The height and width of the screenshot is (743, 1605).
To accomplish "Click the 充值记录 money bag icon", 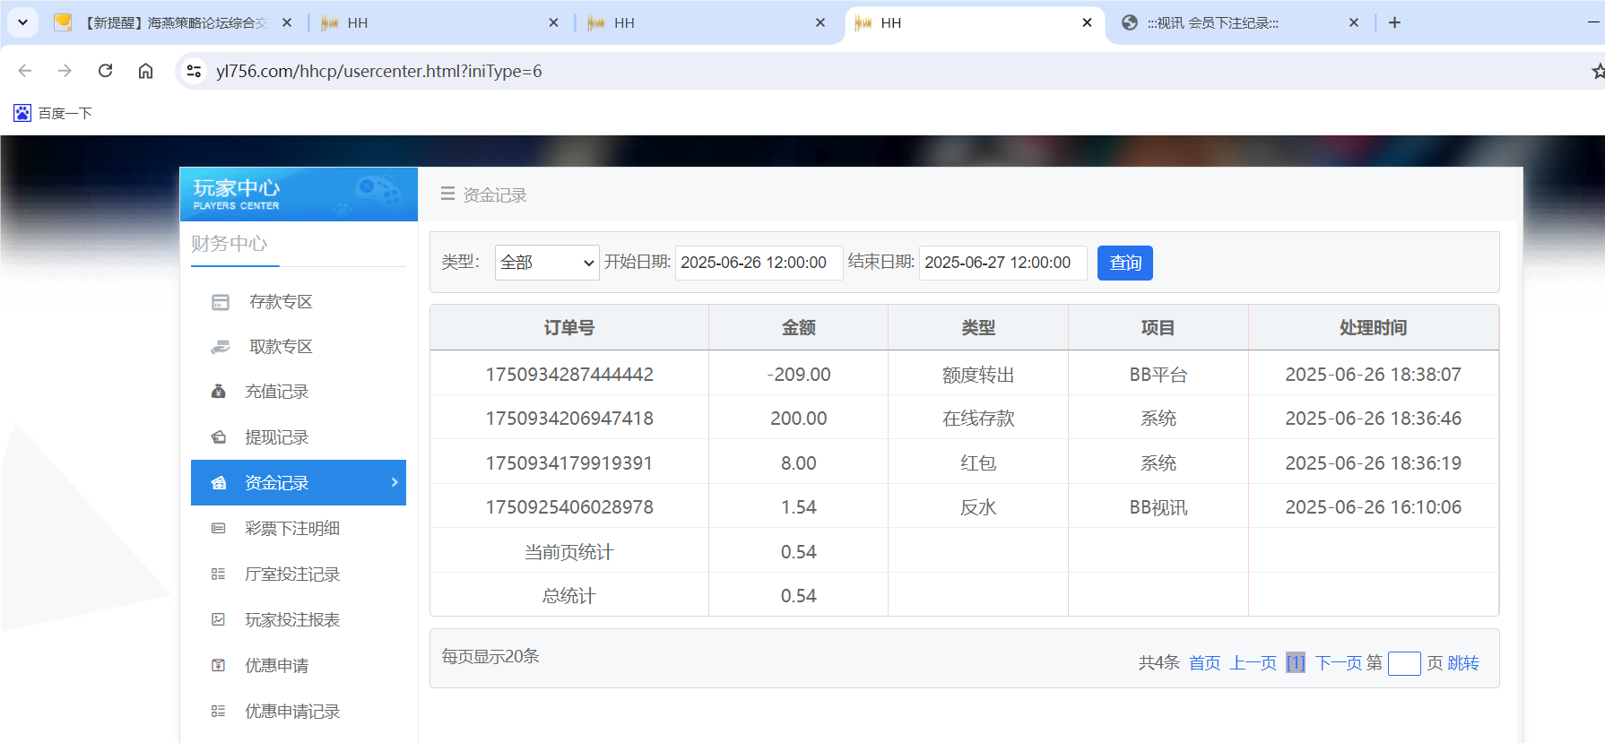I will (218, 392).
